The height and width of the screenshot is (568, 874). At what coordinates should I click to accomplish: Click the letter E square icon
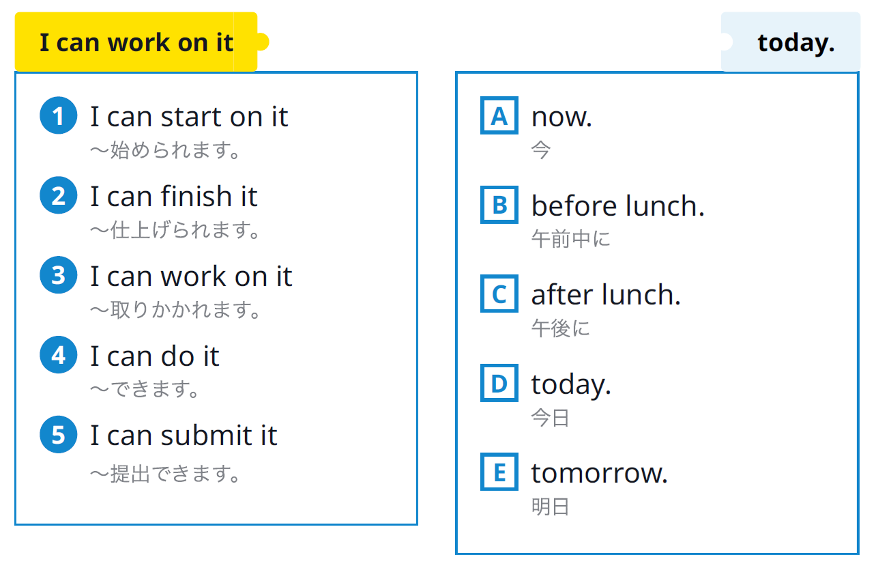coord(499,472)
